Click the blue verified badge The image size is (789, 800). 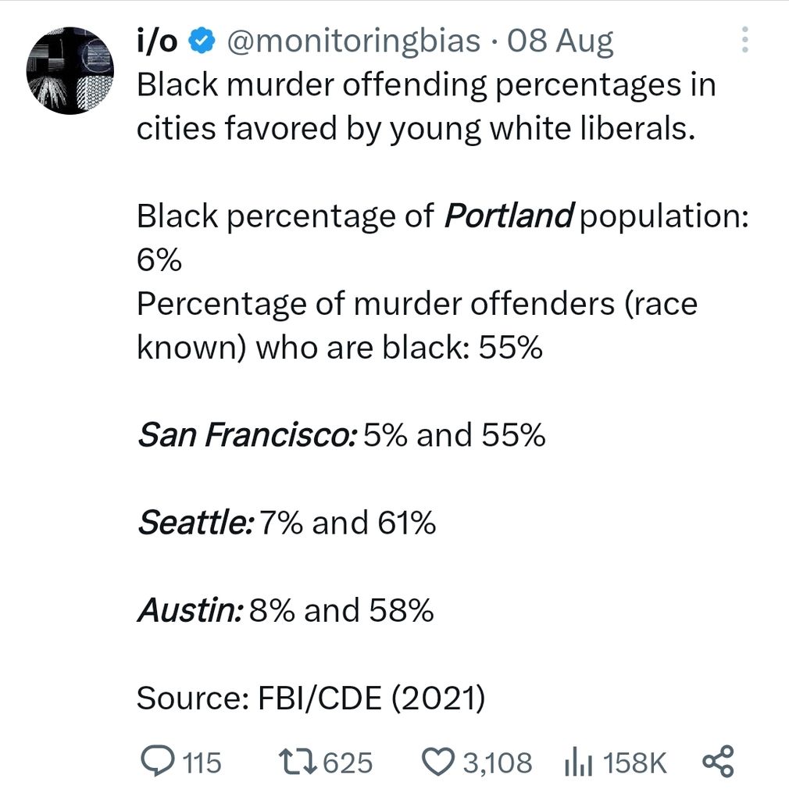point(202,41)
